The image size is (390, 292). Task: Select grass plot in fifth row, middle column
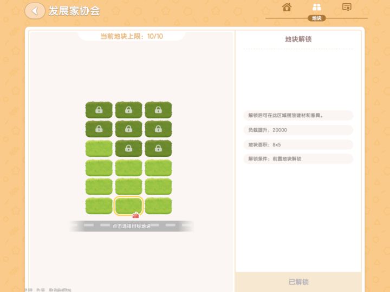click(x=128, y=186)
